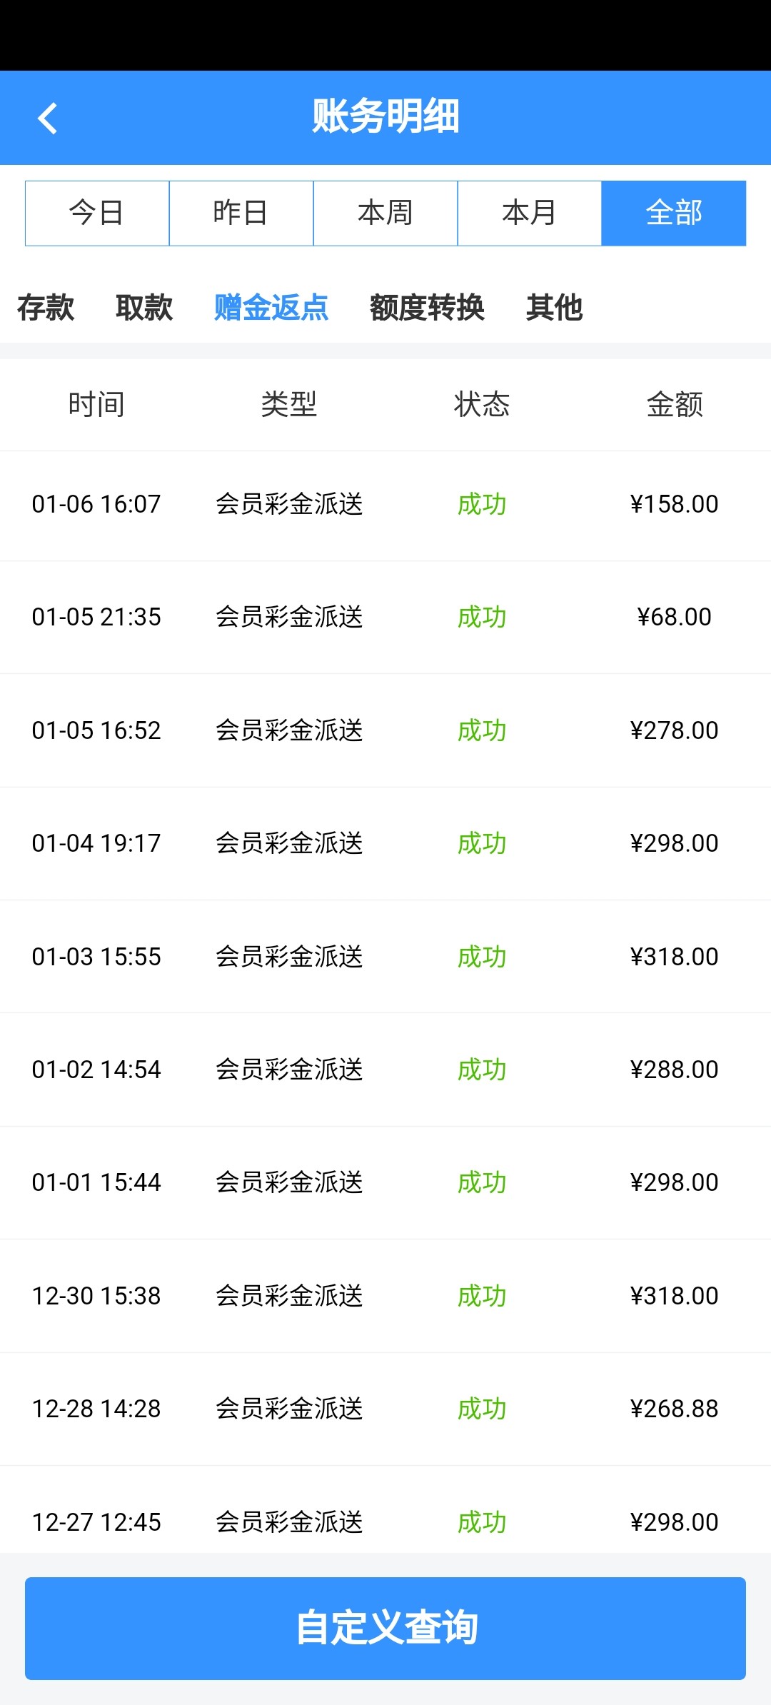The height and width of the screenshot is (1705, 771).
Task: Open the 01-05 16:52 record
Action: 385,730
